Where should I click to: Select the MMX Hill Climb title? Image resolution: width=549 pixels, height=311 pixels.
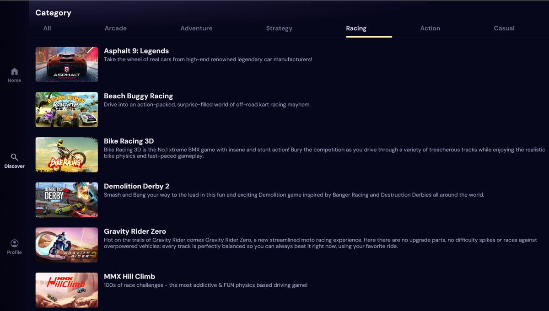130,276
